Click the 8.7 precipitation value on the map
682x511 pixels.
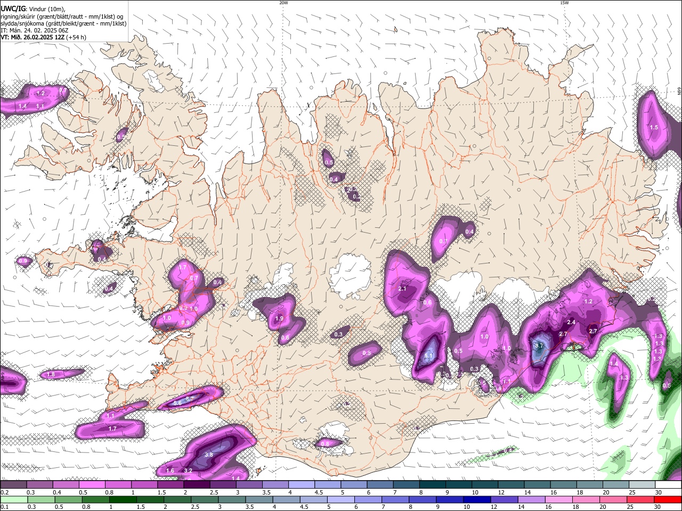click(539, 345)
